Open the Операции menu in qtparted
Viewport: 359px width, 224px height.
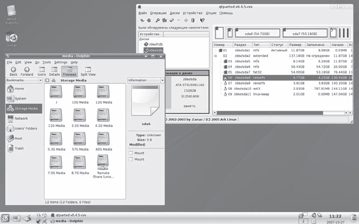coord(157,13)
